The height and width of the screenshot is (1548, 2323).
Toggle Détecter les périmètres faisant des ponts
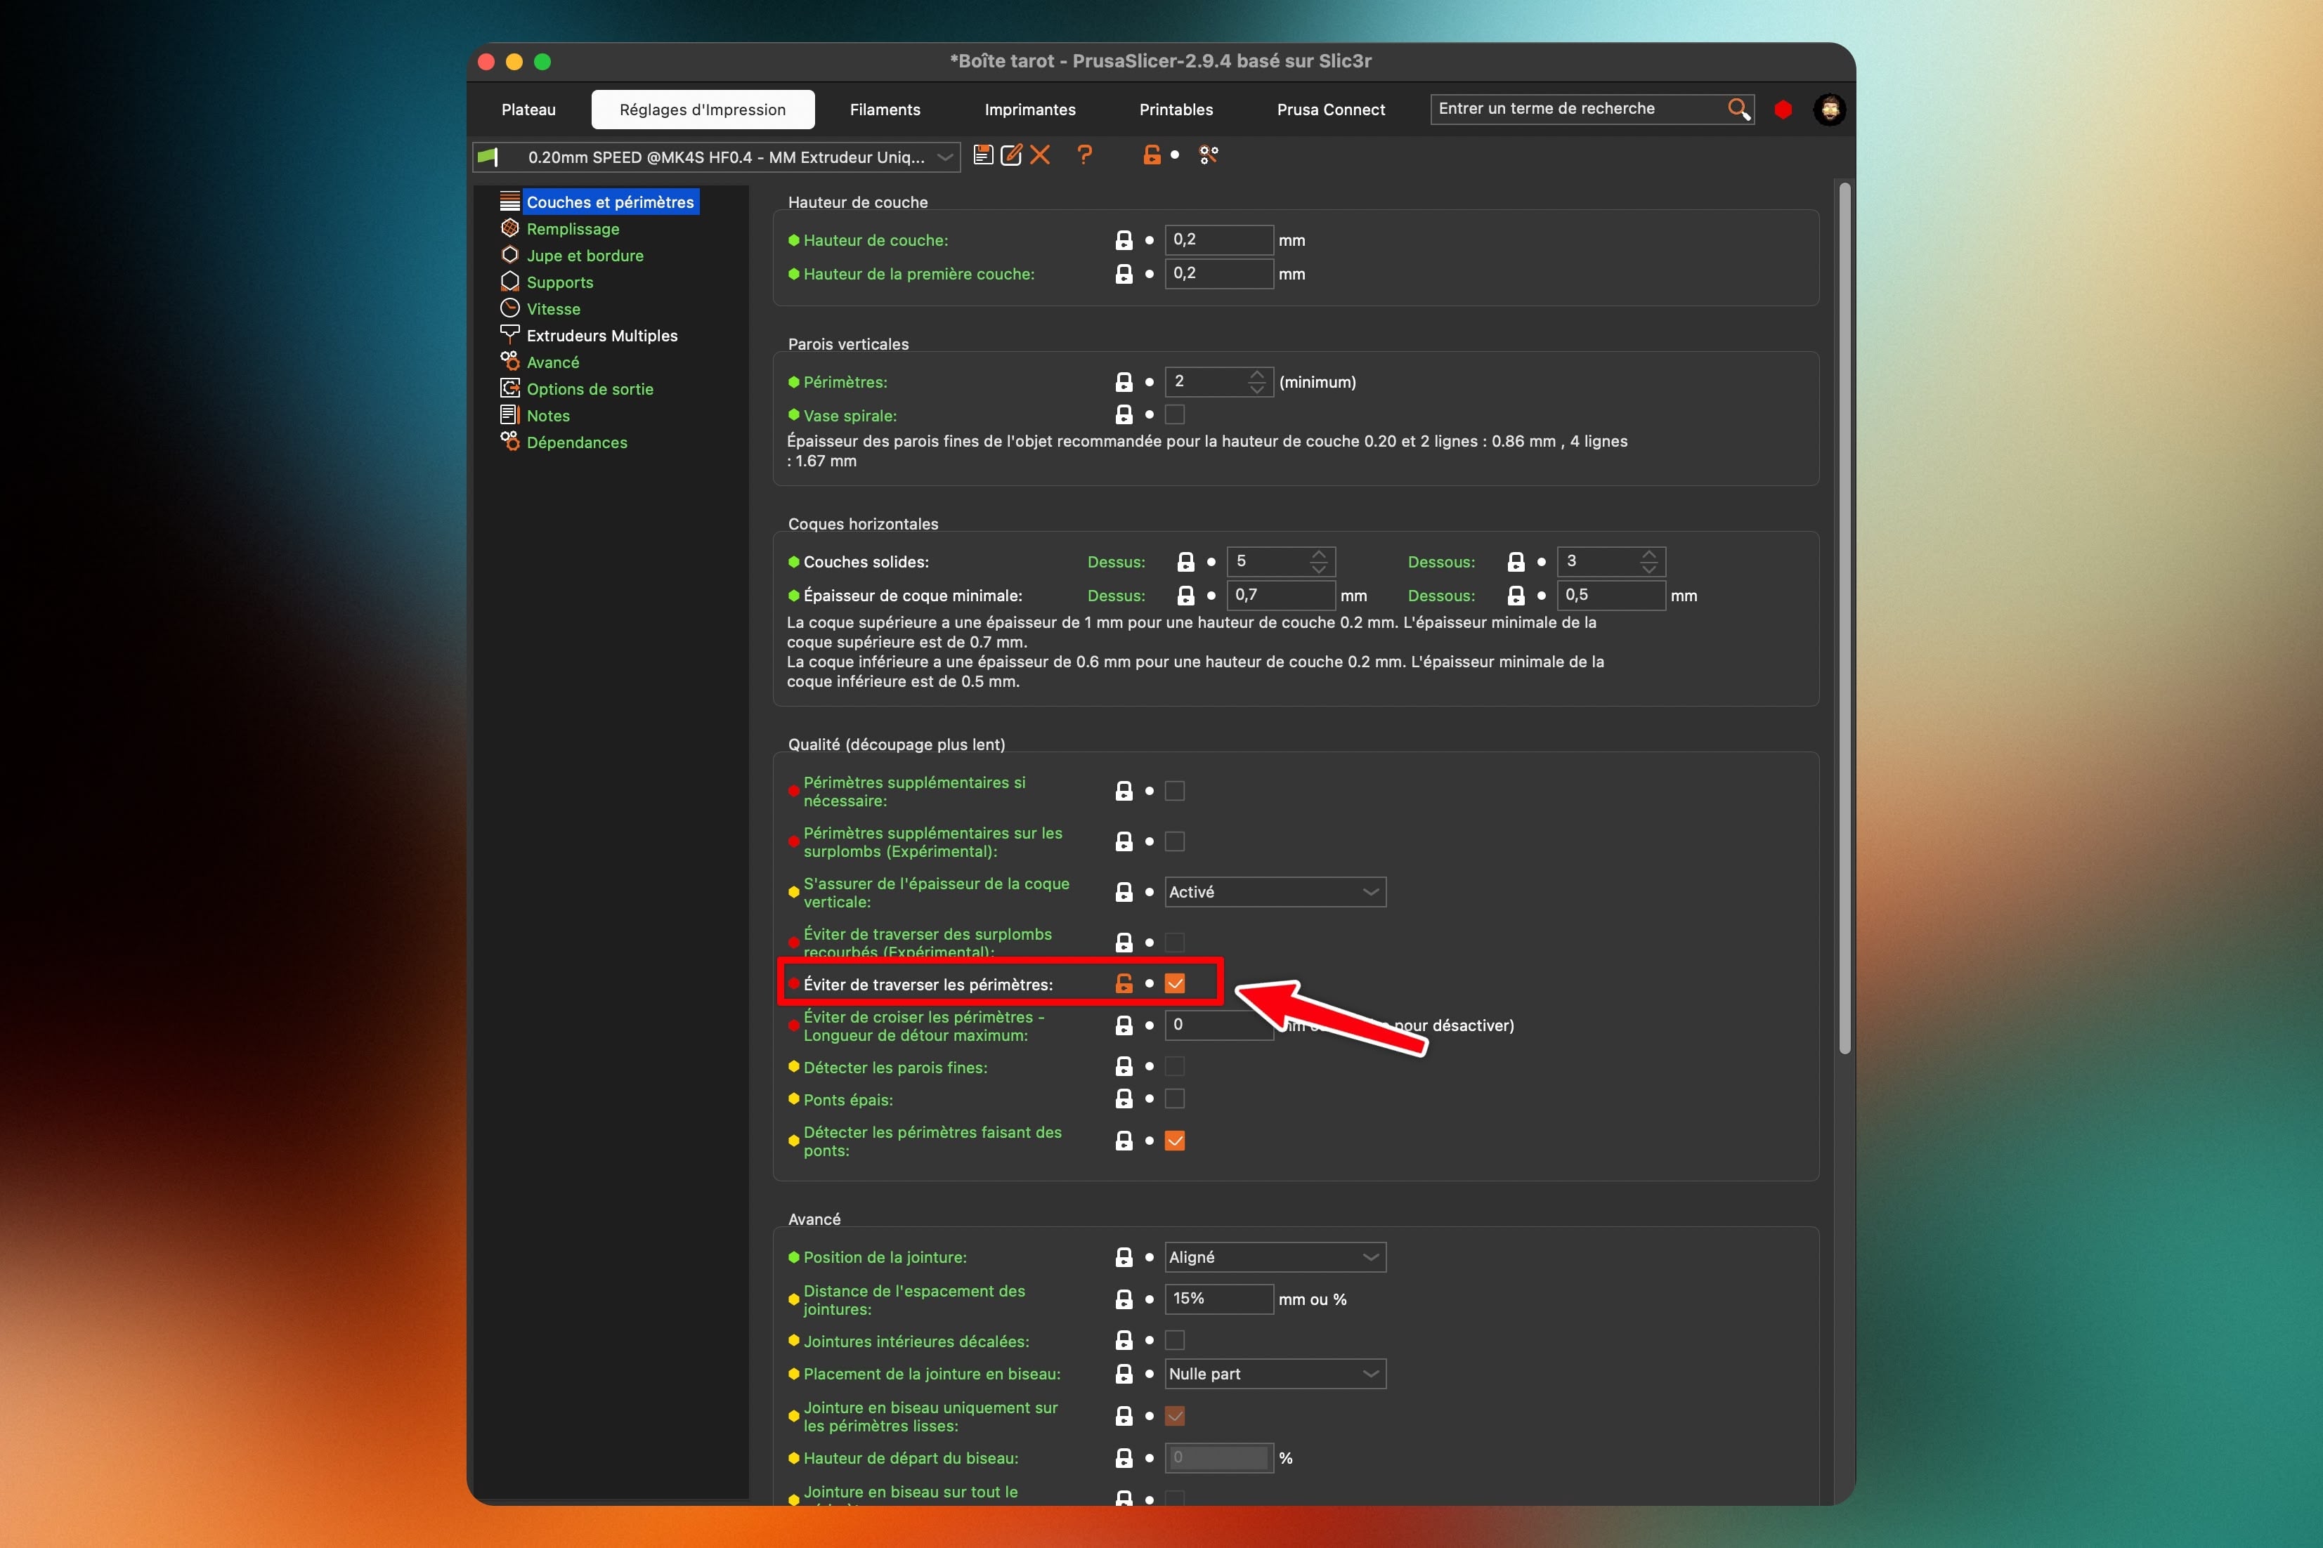[x=1174, y=1140]
